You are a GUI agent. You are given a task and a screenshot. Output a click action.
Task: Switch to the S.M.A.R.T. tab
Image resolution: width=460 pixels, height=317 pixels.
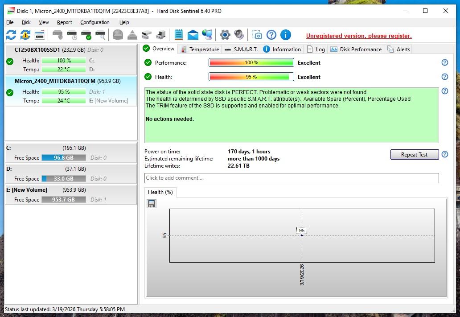tap(241, 49)
